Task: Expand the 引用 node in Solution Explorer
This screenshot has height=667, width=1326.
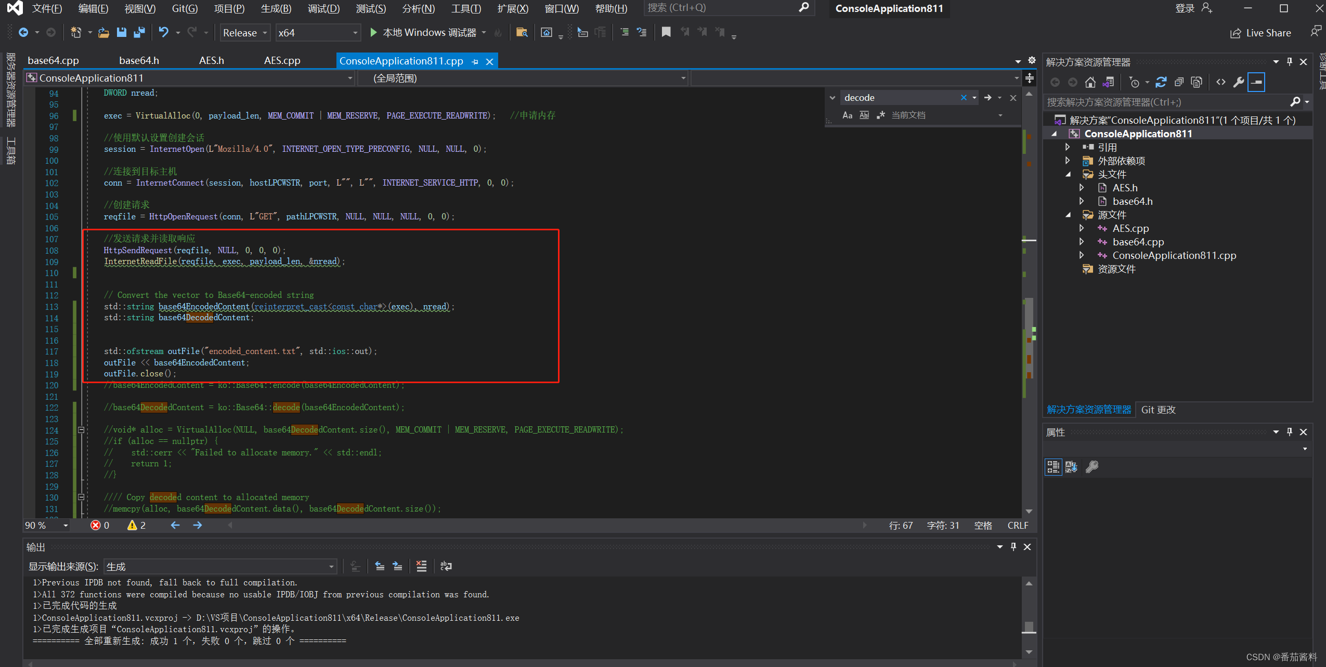Action: 1068,147
